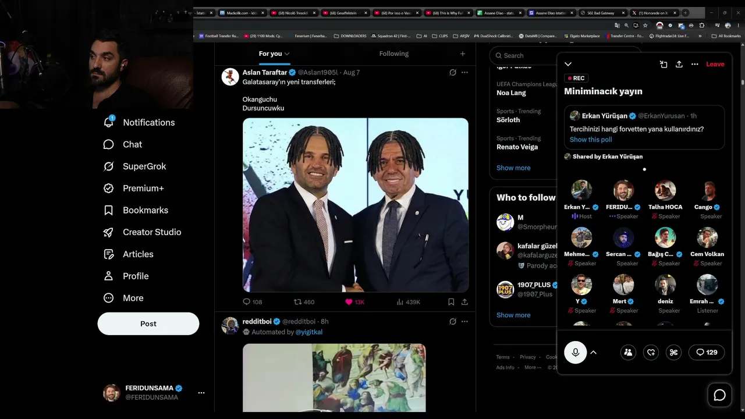Screen dimensions: 745x419
Task: Open the Premium+ badge icon
Action: [x=108, y=188]
